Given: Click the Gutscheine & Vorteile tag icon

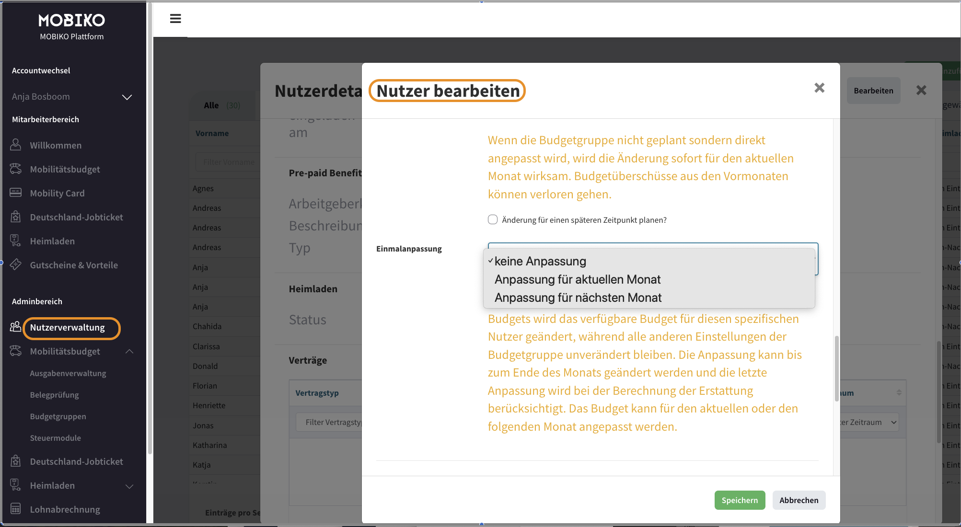Looking at the screenshot, I should (x=16, y=264).
